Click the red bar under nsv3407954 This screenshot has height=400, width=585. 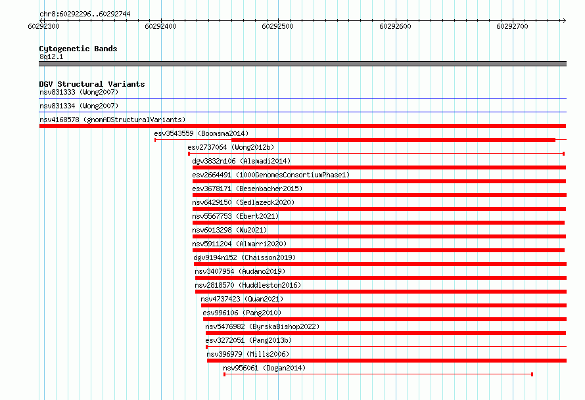click(x=381, y=278)
